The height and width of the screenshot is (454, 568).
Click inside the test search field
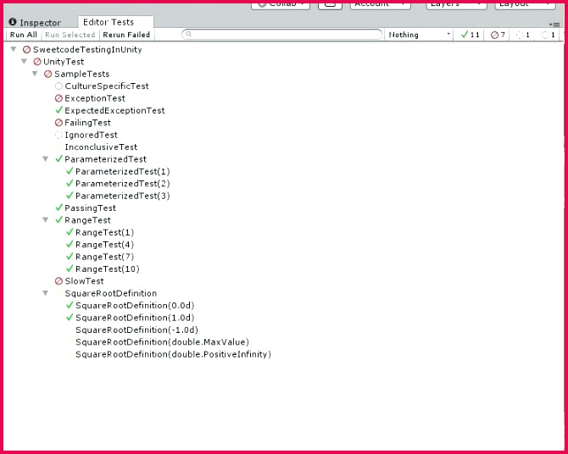(x=281, y=35)
